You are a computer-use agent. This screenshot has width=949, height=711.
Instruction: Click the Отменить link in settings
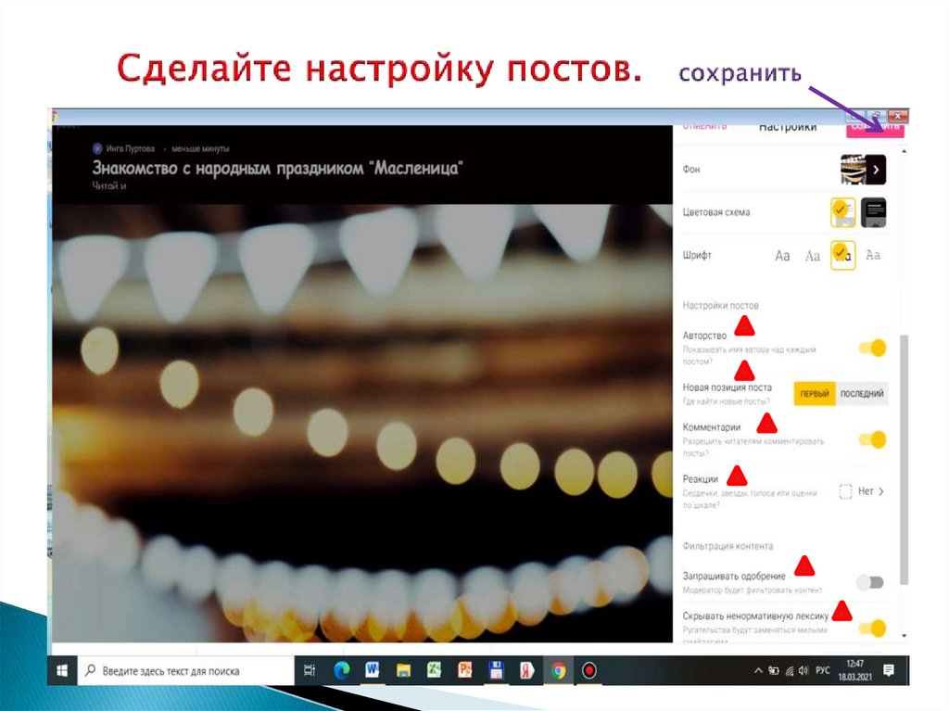point(704,127)
